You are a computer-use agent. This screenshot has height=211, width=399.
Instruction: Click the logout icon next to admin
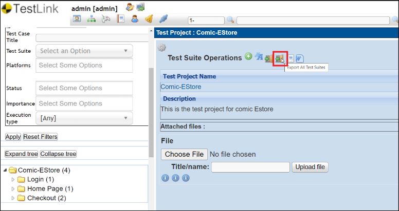pos(140,8)
